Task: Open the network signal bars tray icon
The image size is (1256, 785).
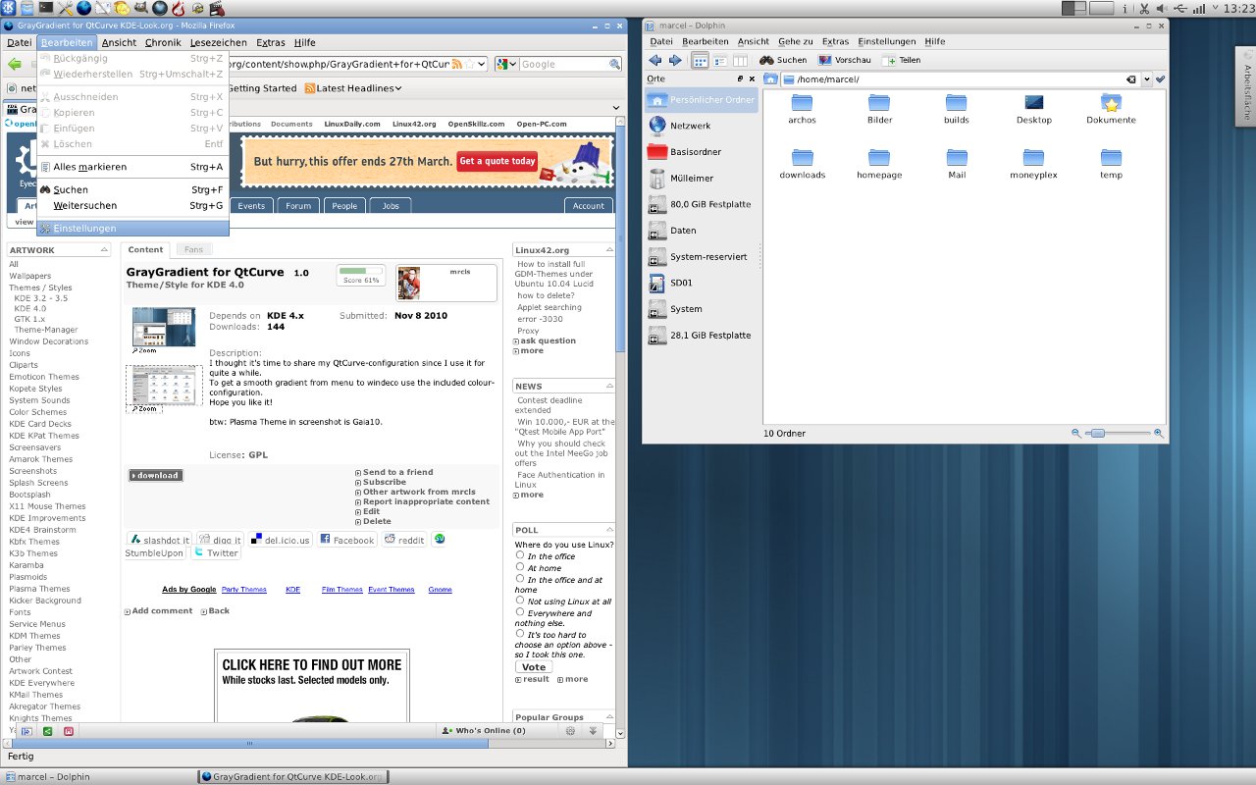Action: pos(1201,8)
